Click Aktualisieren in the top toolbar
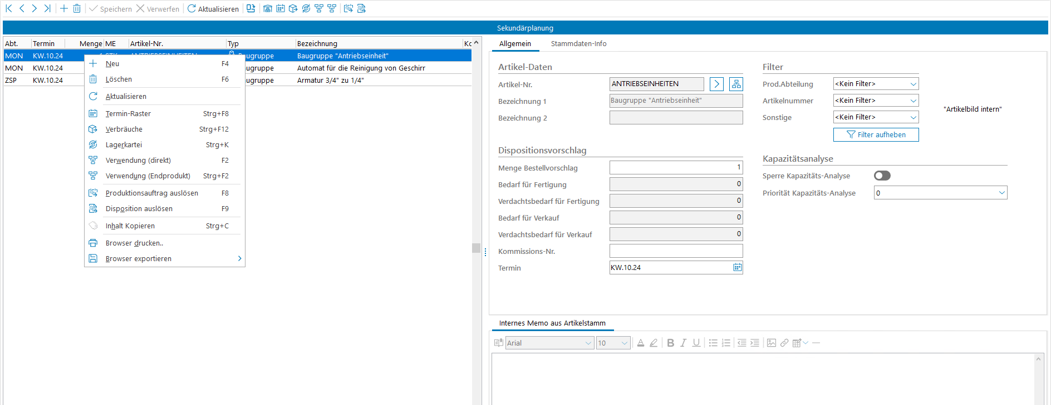 (x=213, y=9)
